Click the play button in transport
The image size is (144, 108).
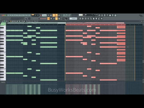tap(35, 15)
